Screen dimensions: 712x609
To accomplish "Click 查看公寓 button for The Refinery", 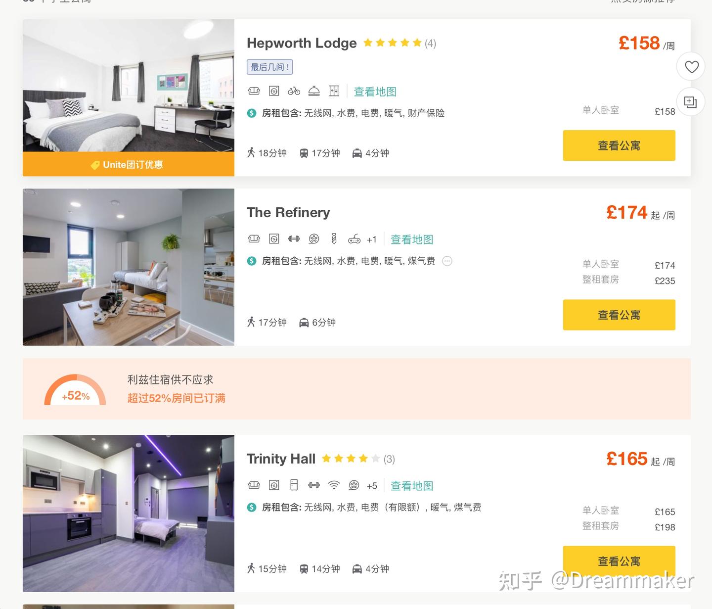I will [x=619, y=315].
